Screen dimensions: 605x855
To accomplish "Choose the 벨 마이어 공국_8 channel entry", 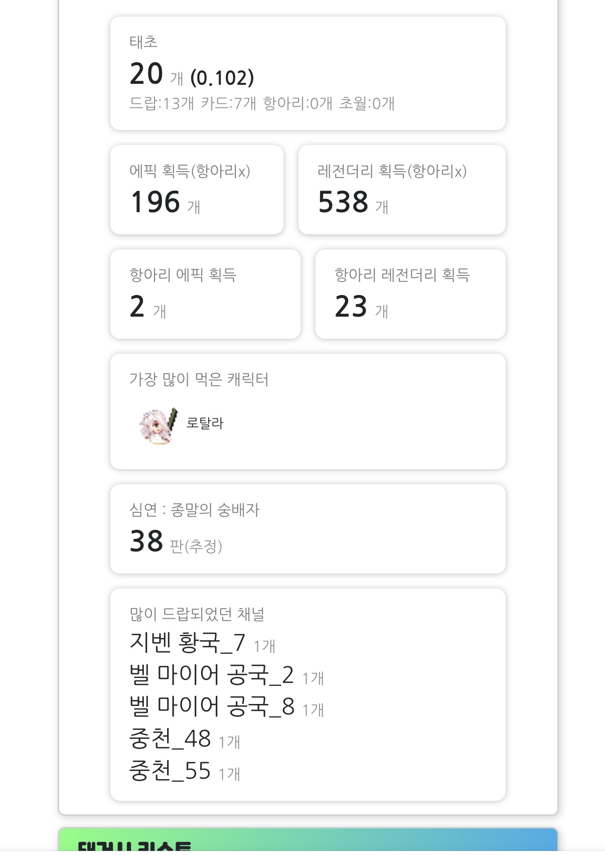I will (x=211, y=706).
